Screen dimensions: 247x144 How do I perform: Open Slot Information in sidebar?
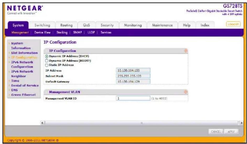click(24, 53)
